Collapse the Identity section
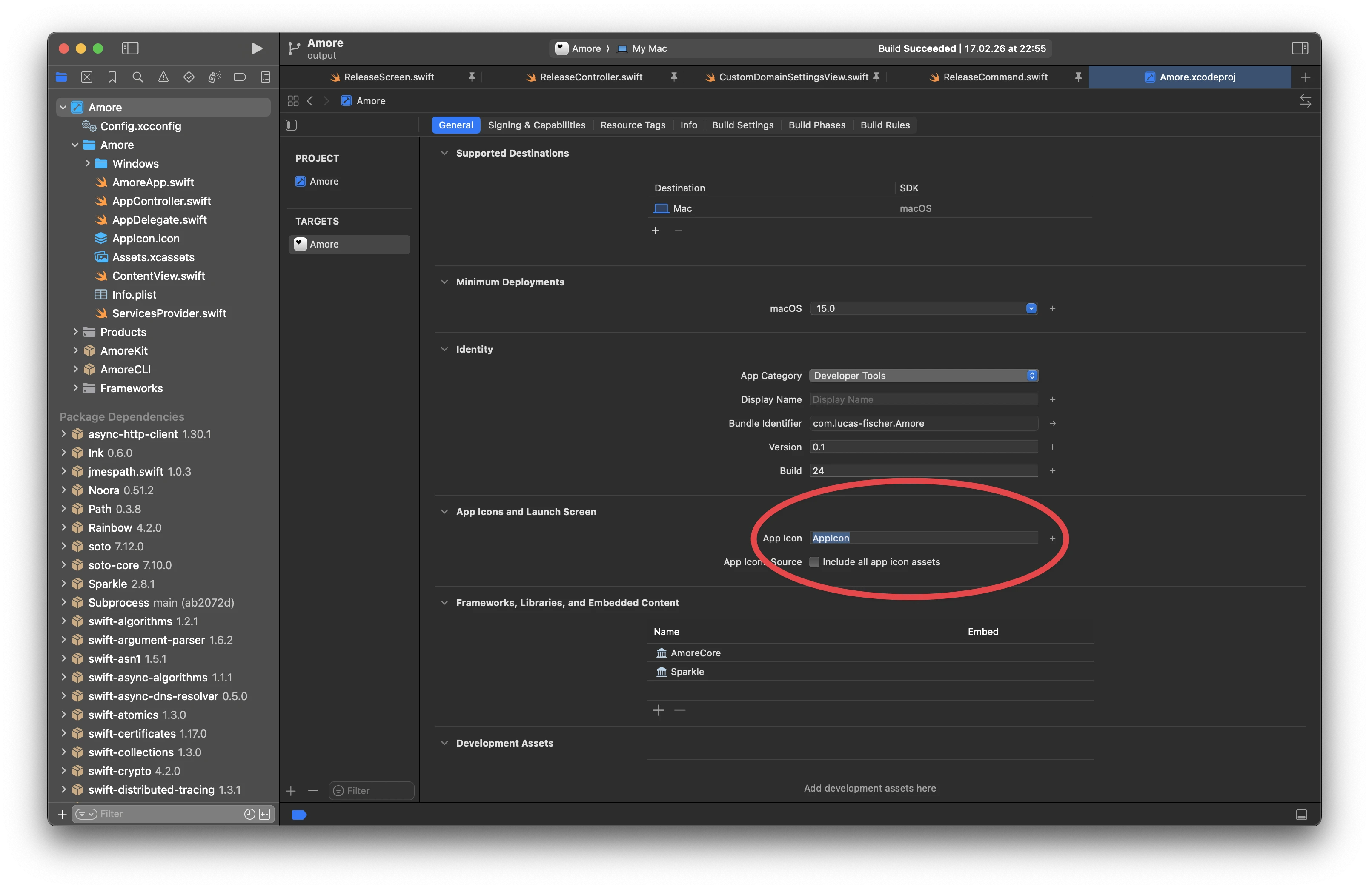Screen dimensions: 1369x889 coord(445,349)
